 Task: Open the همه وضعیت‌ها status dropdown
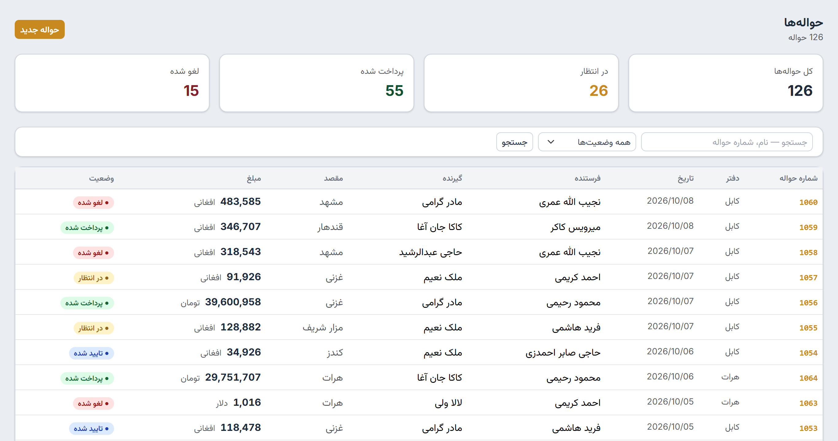click(x=587, y=142)
